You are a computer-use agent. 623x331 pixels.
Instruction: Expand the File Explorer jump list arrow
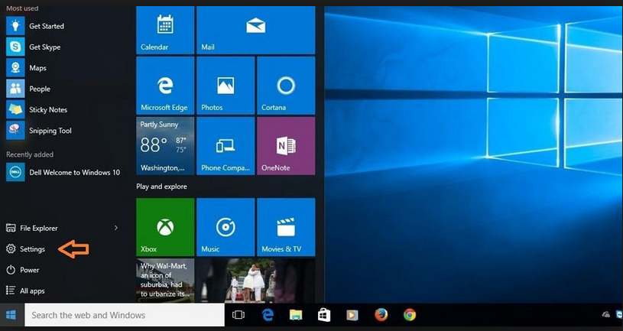116,228
